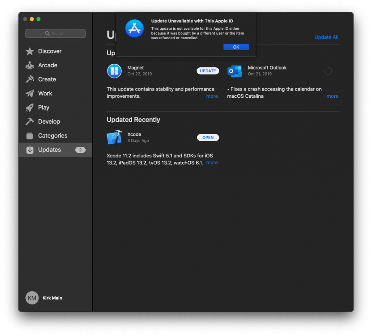Select Updates in the sidebar
This screenshot has width=372, height=336.
click(56, 149)
